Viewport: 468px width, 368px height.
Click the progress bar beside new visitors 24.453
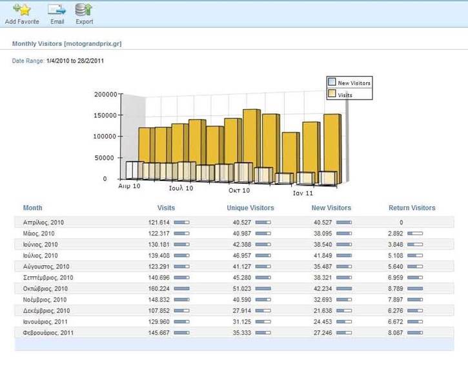point(344,322)
